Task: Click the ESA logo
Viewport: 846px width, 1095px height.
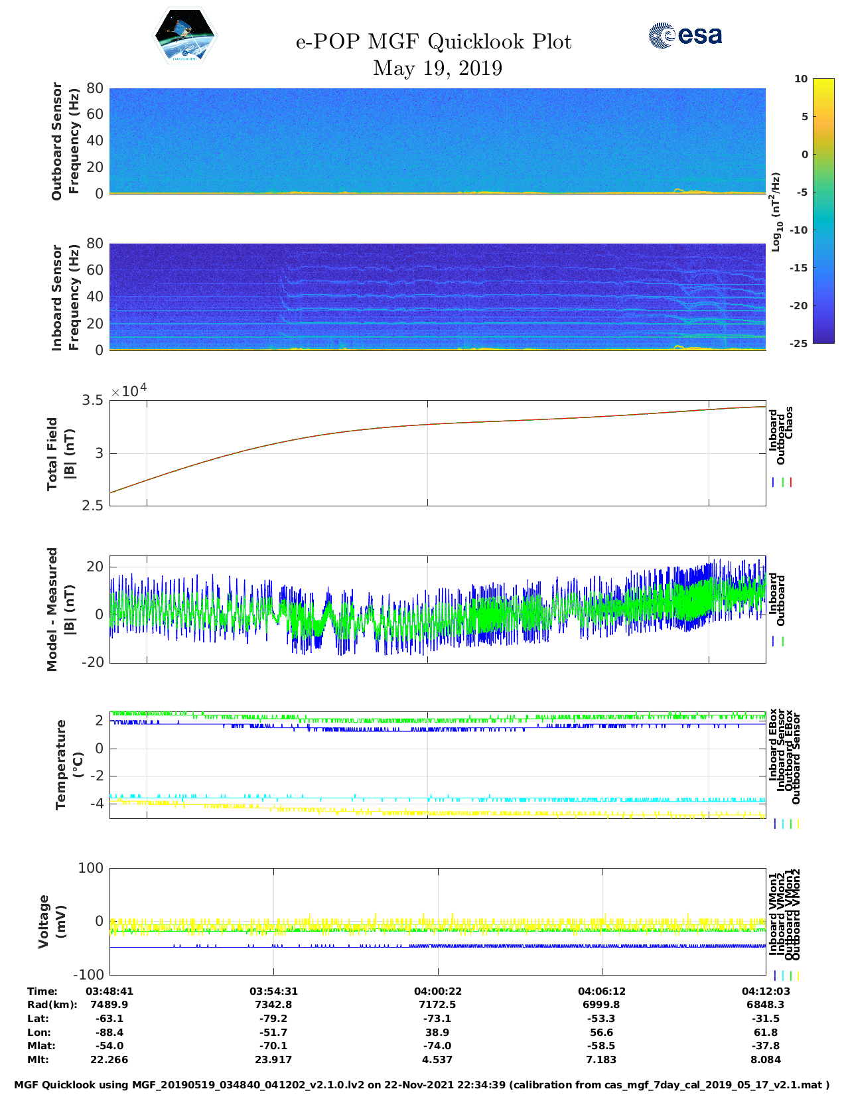Action: coord(685,35)
